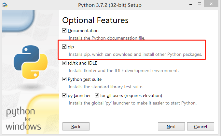This screenshot has height=136, width=221.
Task: Click the pip description text about Python packages
Action: [x=135, y=55]
